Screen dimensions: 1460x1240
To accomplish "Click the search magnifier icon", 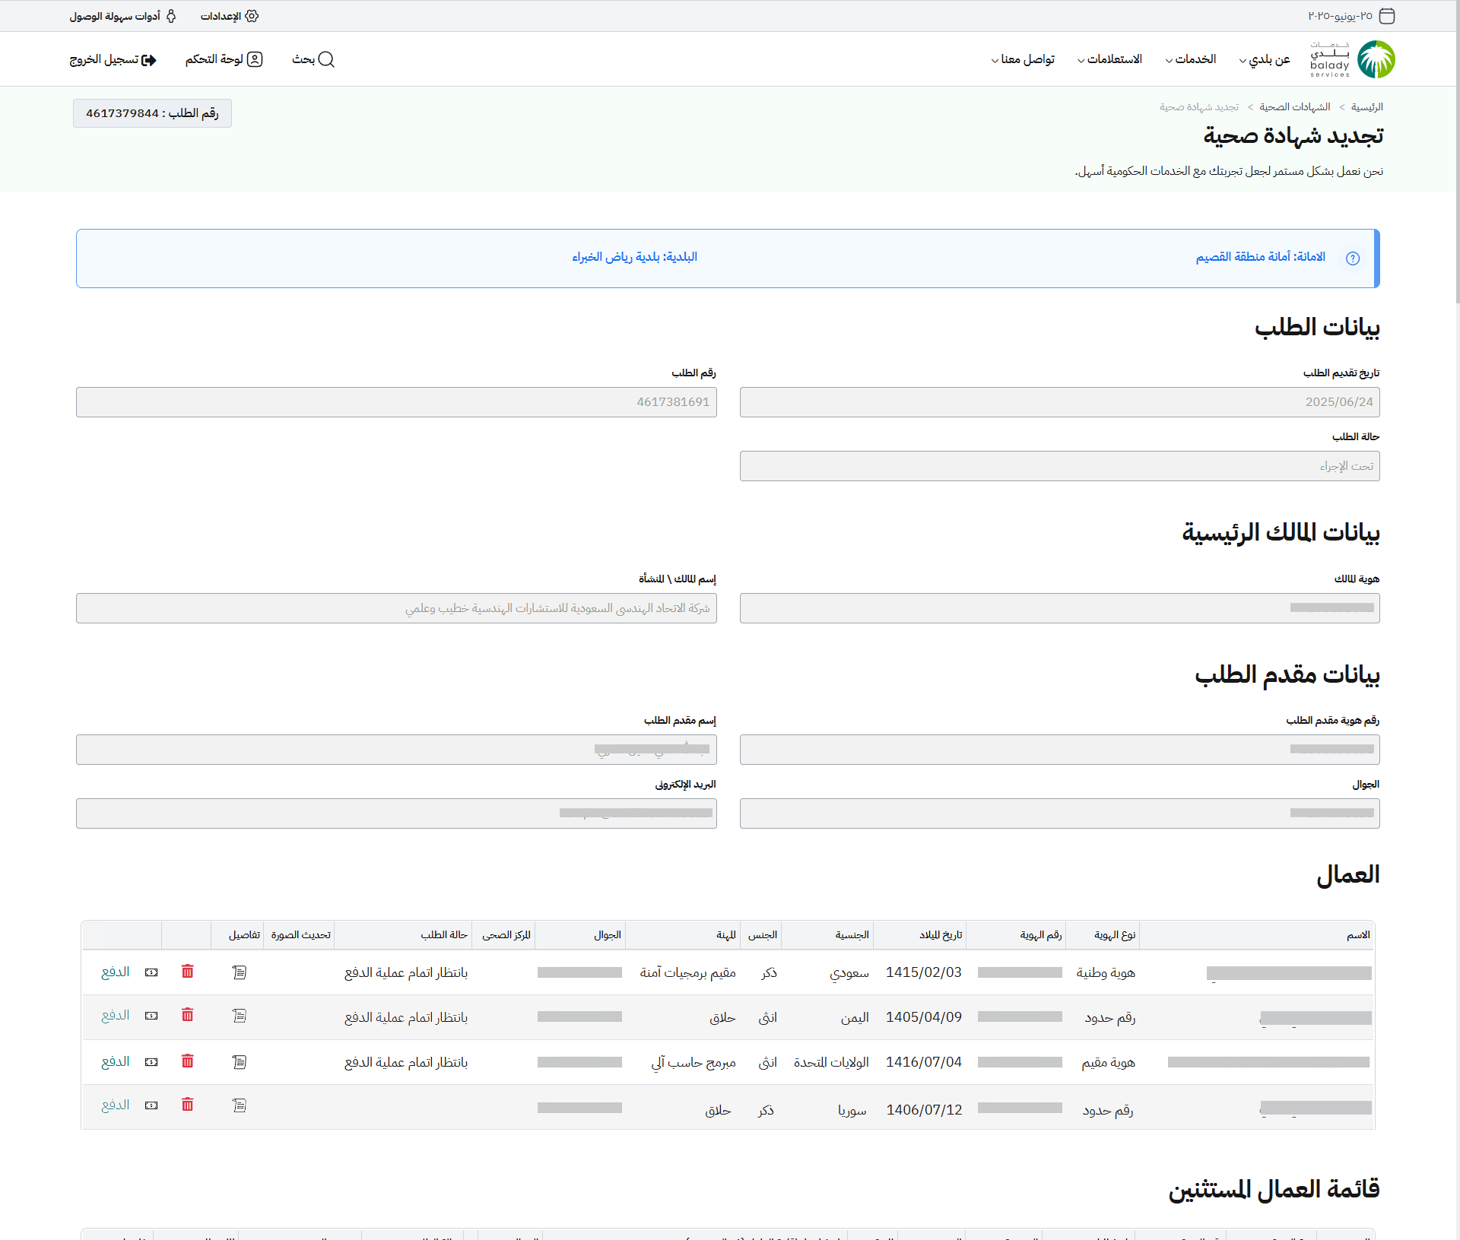I will coord(326,59).
